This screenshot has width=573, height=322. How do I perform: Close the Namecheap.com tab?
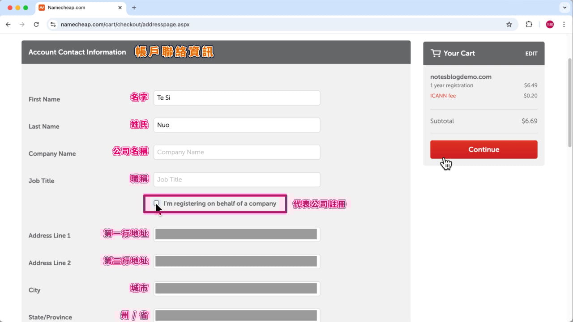pos(120,8)
